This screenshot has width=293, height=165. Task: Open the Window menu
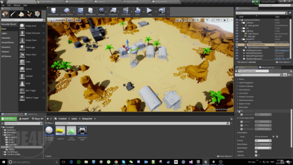pos(17,5)
